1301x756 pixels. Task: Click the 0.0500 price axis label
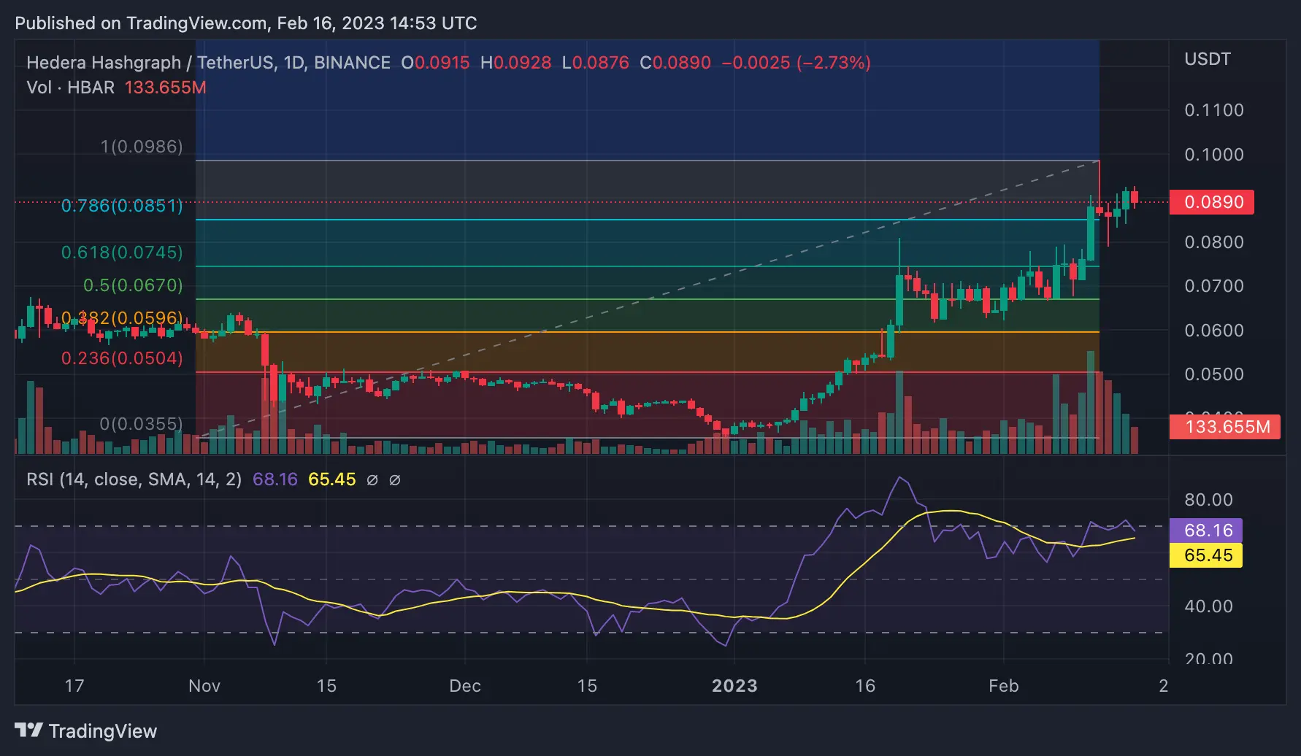1214,374
